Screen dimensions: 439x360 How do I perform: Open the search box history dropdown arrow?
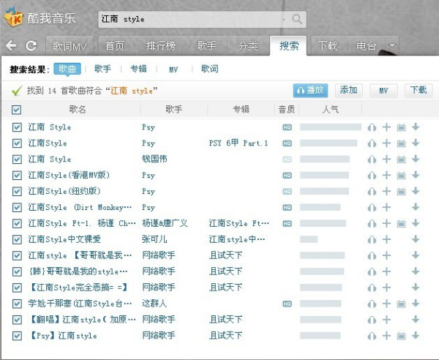284,20
